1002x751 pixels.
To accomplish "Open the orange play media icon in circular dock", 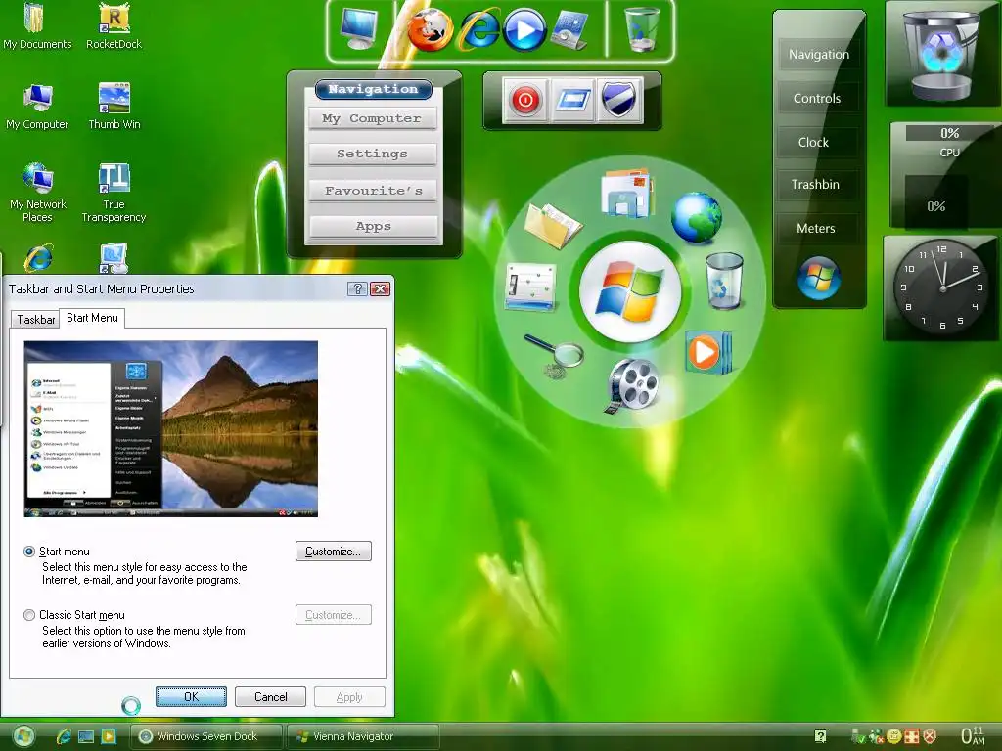I will click(707, 352).
